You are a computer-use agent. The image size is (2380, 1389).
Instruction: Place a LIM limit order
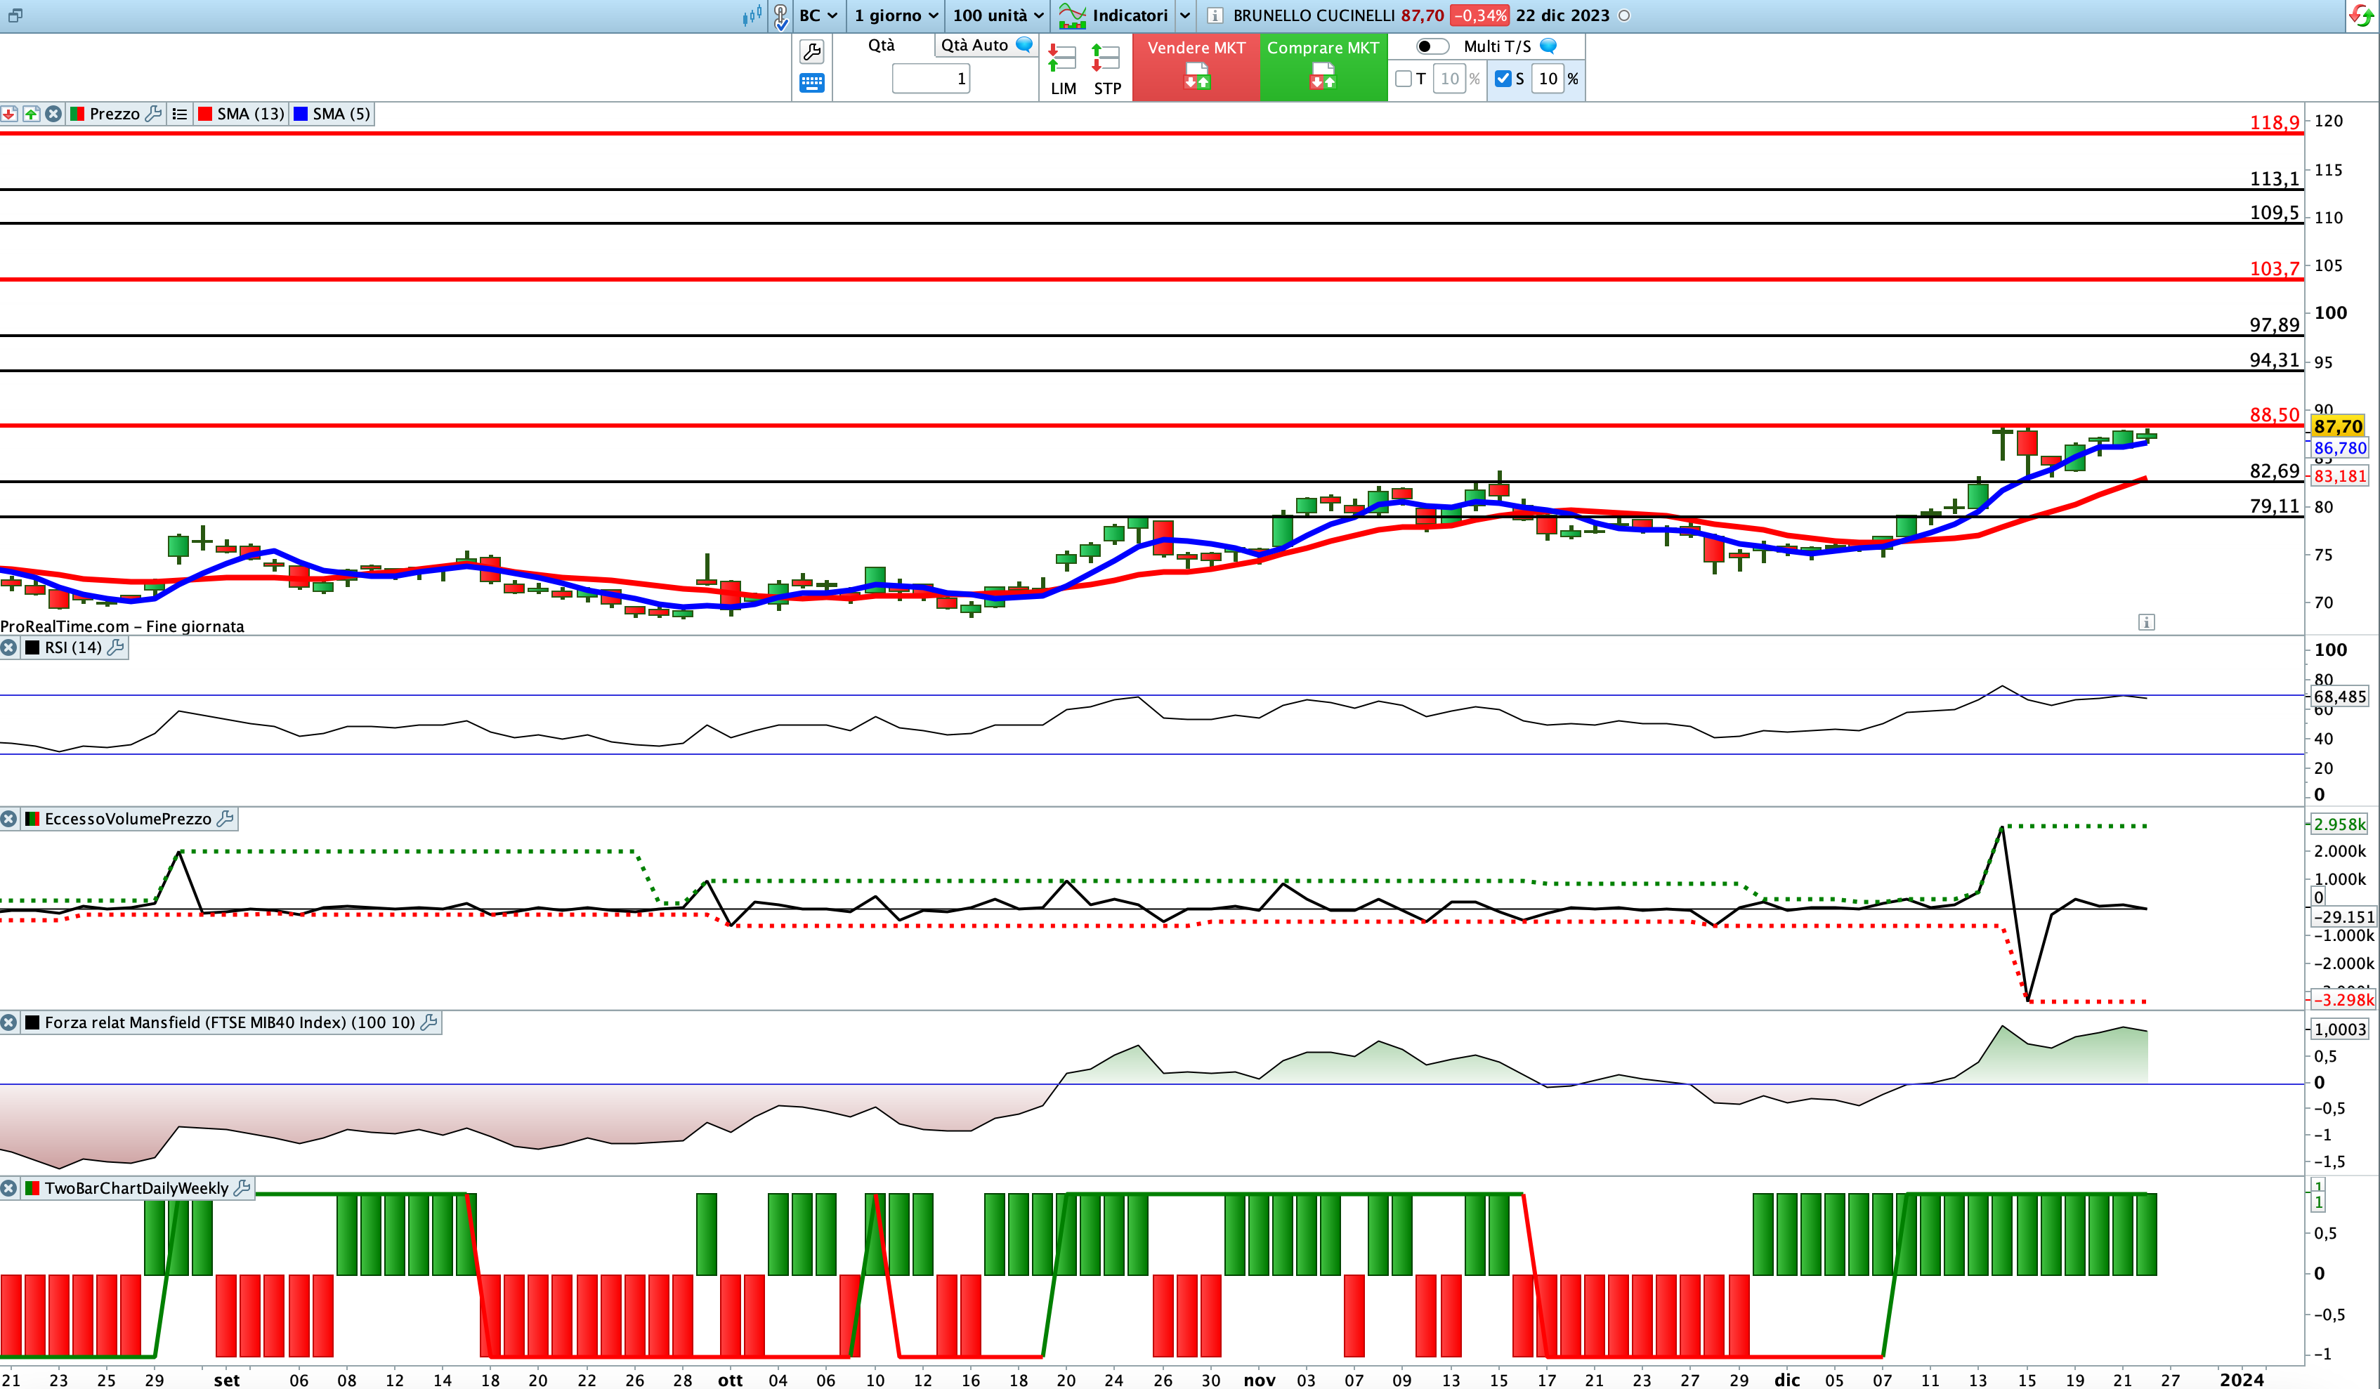tap(1064, 70)
